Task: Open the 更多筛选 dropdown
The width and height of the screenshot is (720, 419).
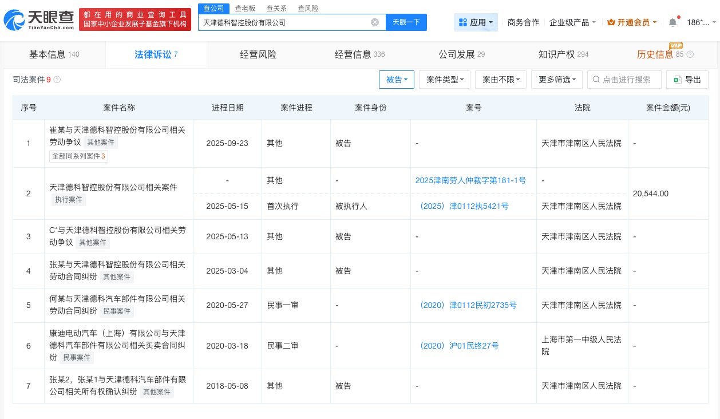Action: [556, 80]
